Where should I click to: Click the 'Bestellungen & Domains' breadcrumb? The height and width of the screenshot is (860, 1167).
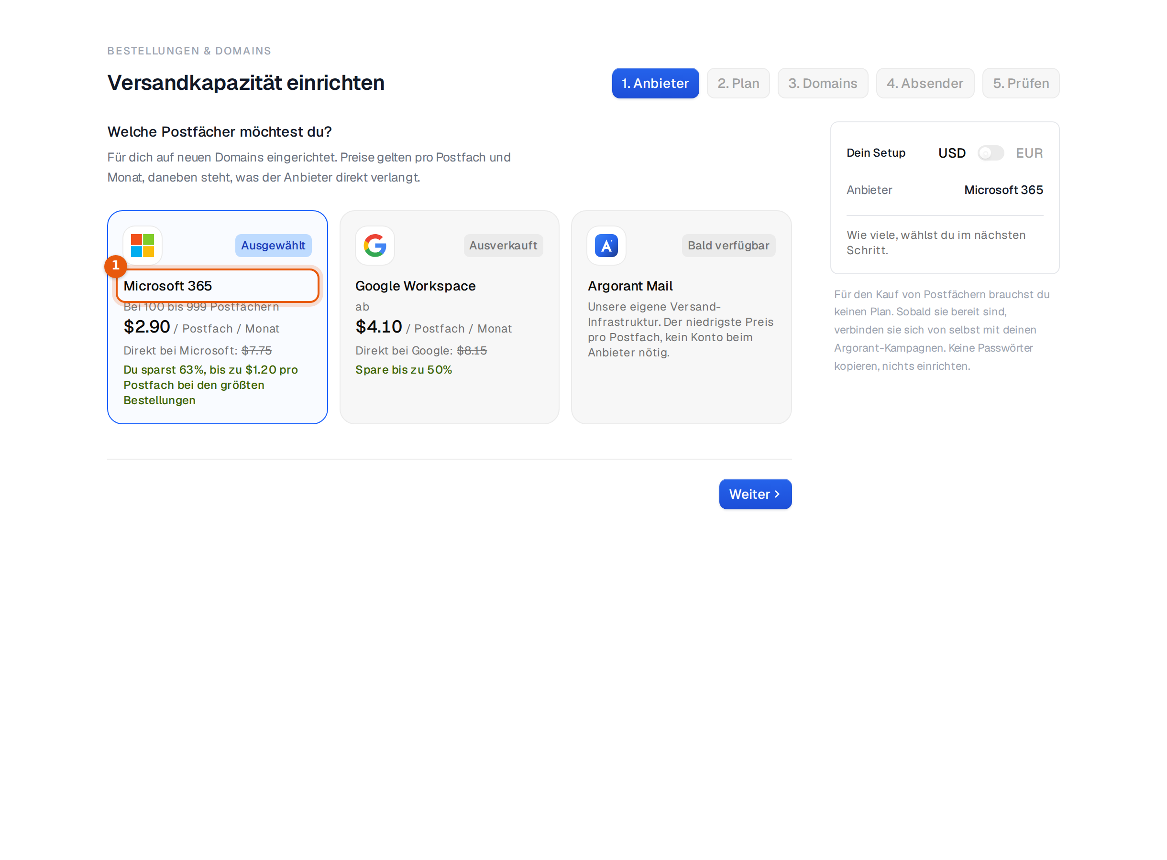point(189,51)
